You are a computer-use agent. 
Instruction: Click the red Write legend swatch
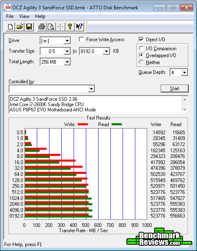pyautogui.click(x=83, y=124)
